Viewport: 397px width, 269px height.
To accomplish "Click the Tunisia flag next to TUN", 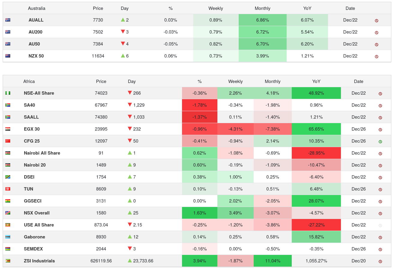I will [8, 189].
